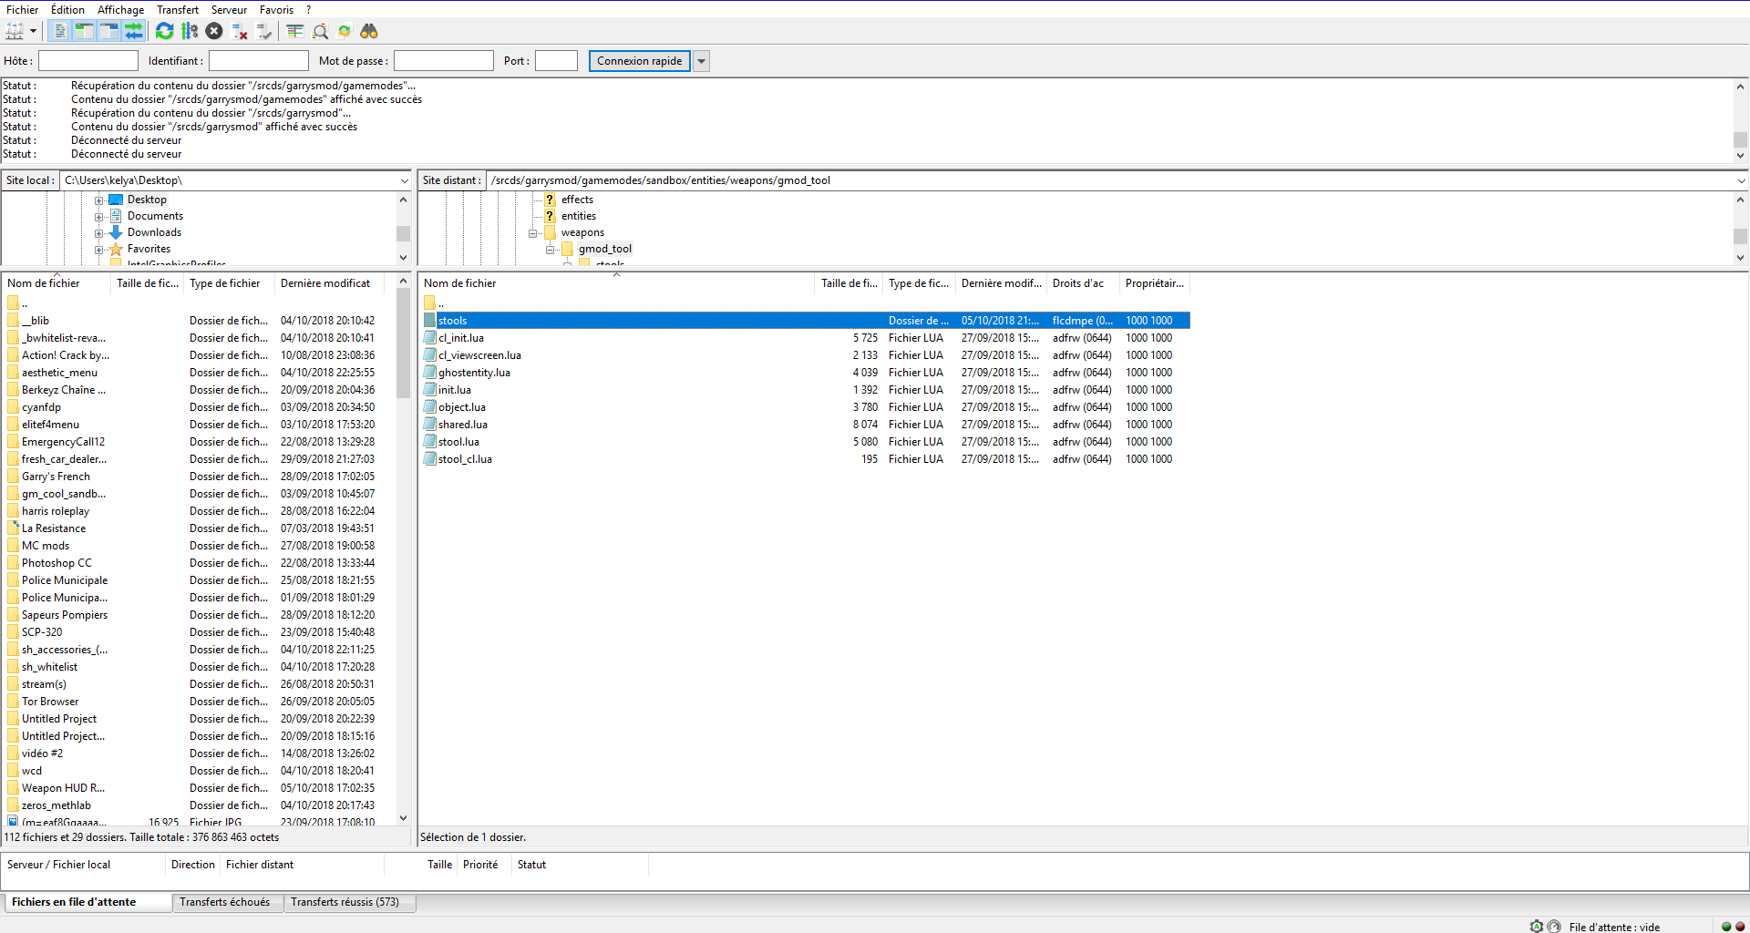1750x933 pixels.
Task: Toggle remote directory tree display
Action: coord(108,31)
